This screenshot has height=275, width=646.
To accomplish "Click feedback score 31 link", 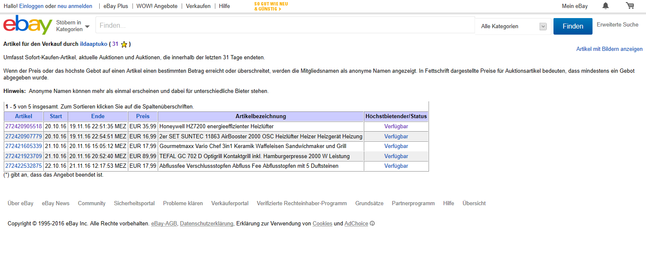I will (x=115, y=44).
